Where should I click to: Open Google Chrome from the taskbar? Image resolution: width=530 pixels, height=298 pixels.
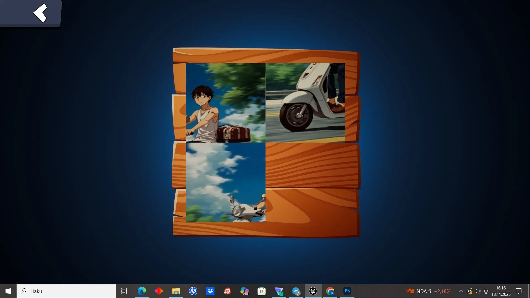(330, 291)
